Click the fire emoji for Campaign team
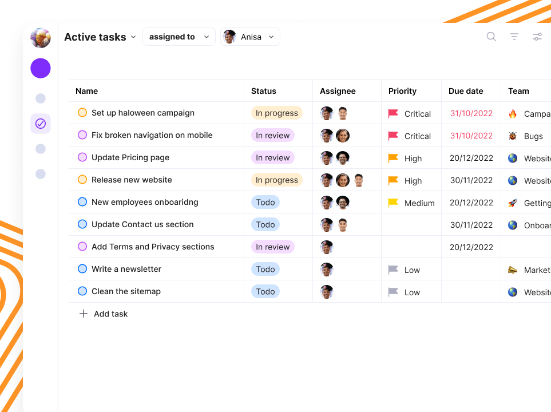This screenshot has width=551, height=412. click(514, 113)
